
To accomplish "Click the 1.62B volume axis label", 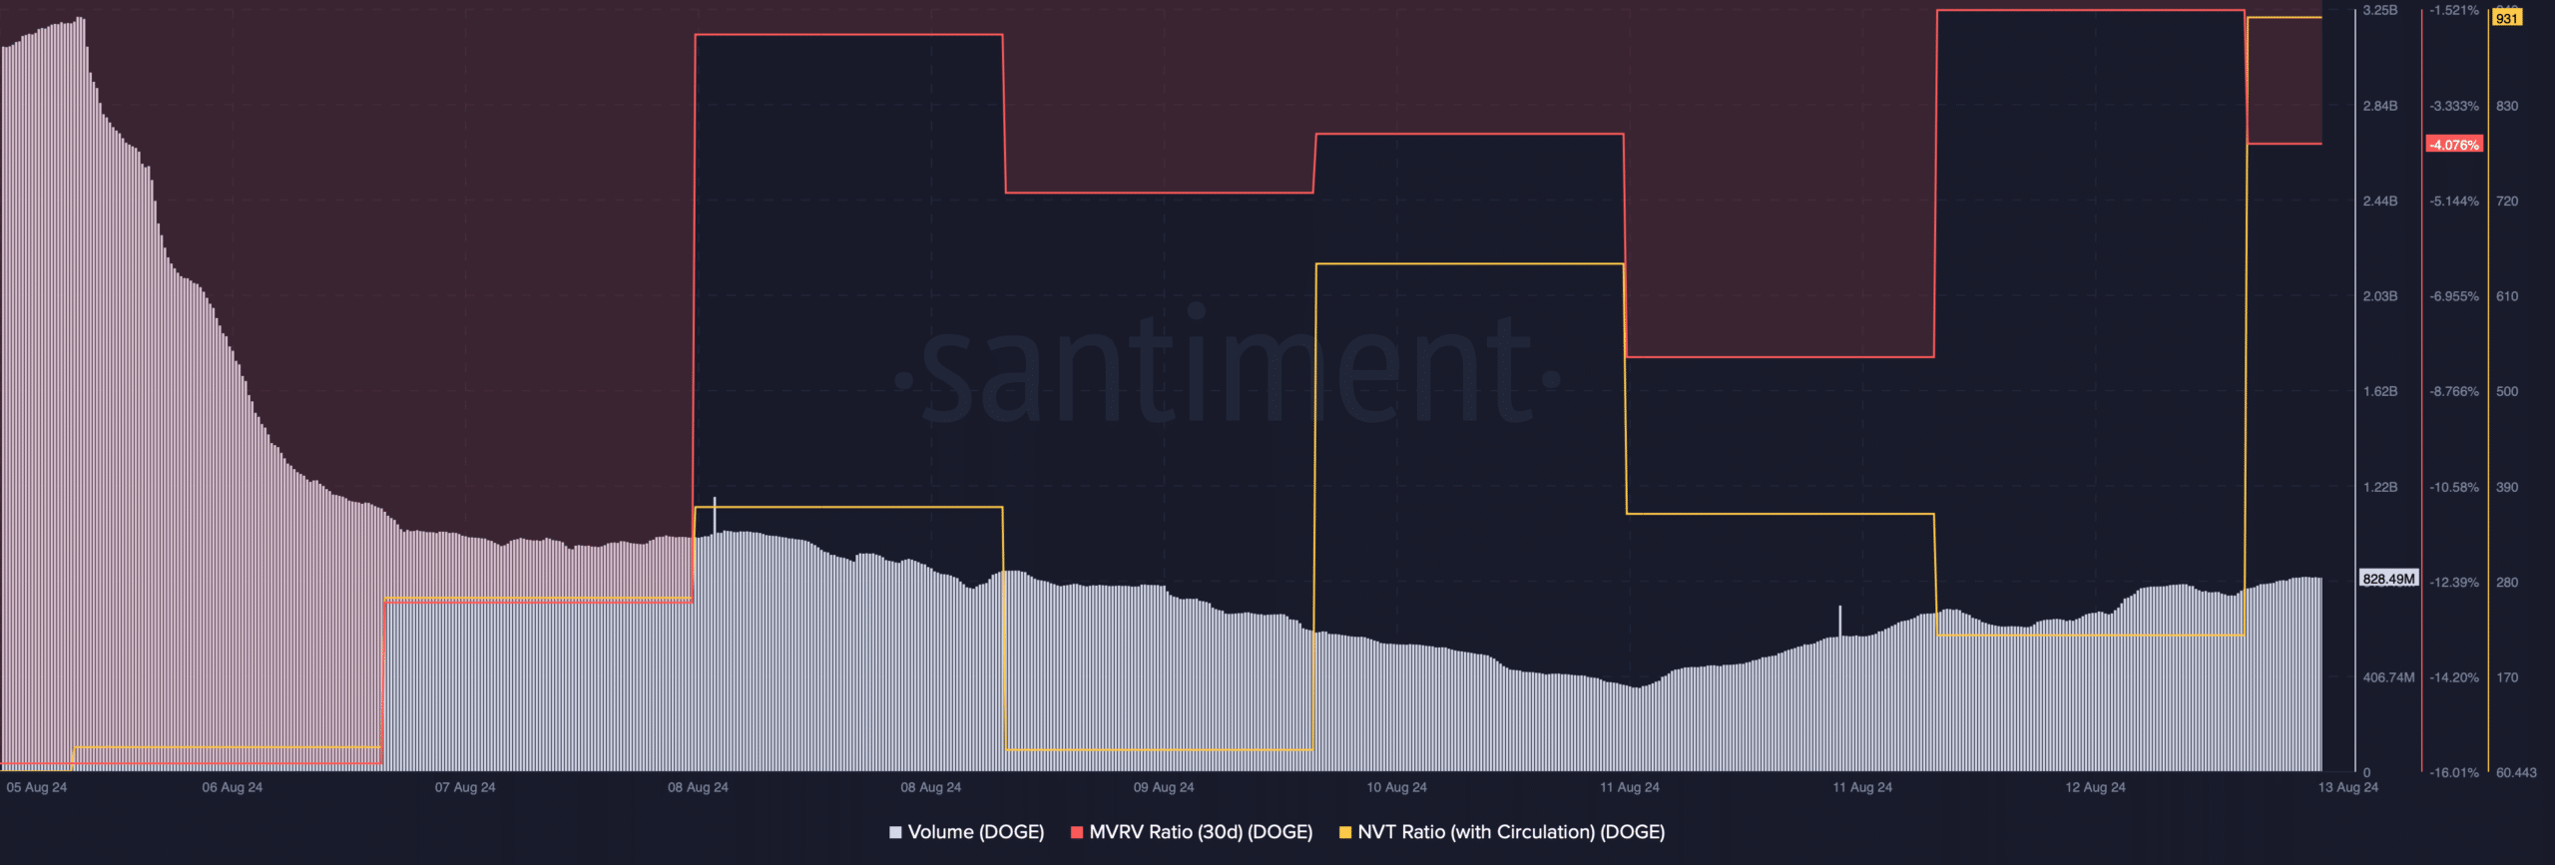I will tap(2380, 391).
